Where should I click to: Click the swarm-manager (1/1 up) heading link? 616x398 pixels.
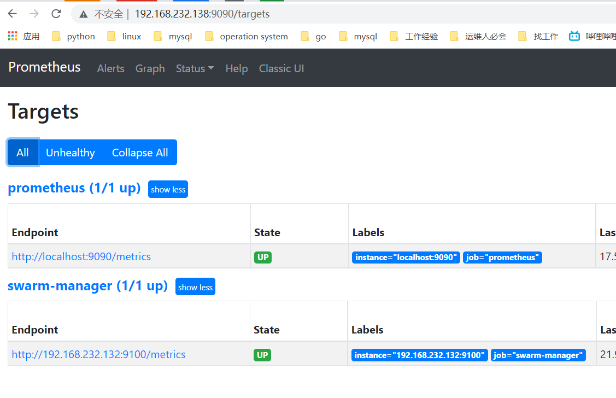pyautogui.click(x=87, y=286)
